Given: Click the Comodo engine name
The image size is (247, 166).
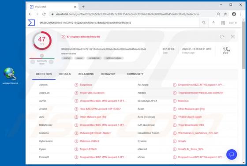Looking at the screenshot, I should (44, 133).
